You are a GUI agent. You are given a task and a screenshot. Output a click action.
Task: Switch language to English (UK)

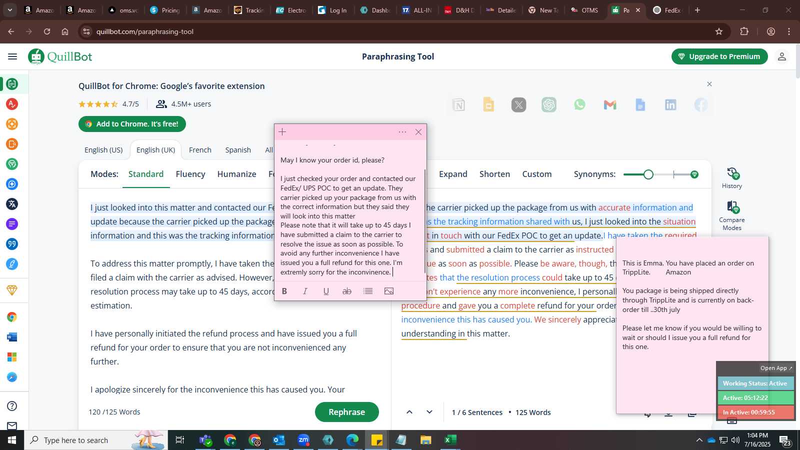[155, 150]
